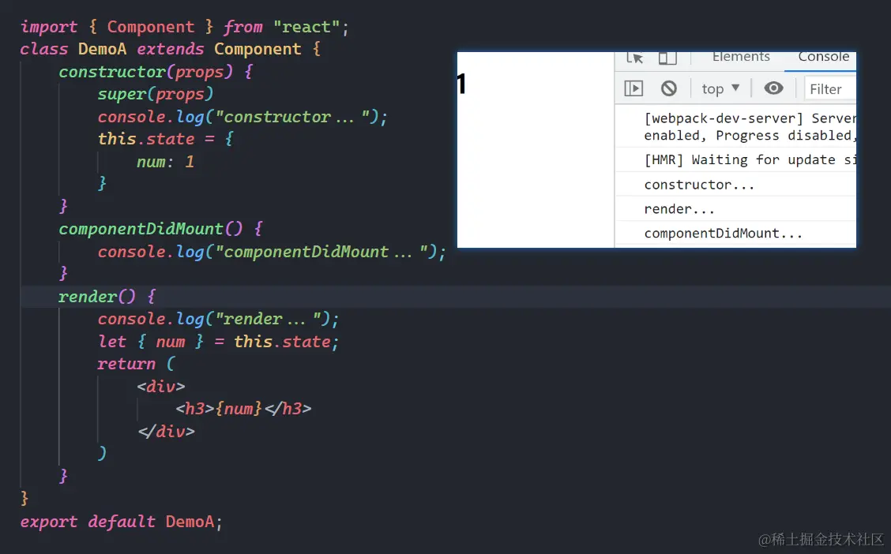Click console.log("constructor...") code line
This screenshot has width=891, height=554.
pos(242,117)
